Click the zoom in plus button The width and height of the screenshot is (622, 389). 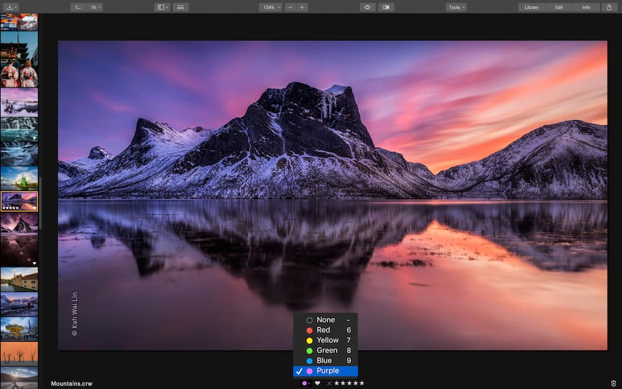[302, 7]
